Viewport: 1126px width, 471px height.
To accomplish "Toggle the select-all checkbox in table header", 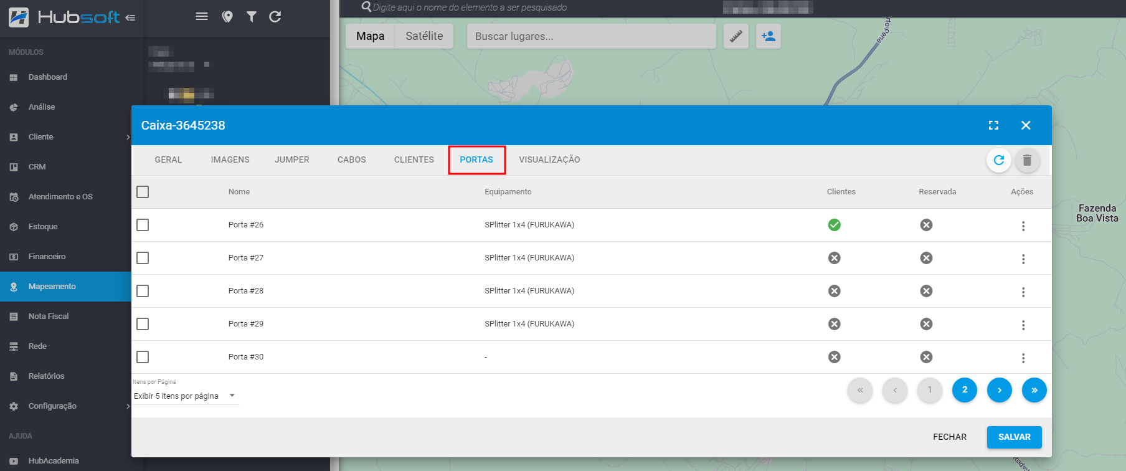I will pyautogui.click(x=143, y=192).
